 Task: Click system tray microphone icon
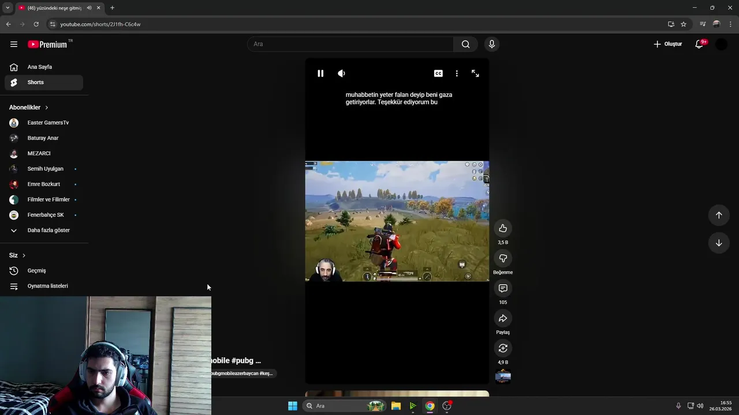(x=678, y=406)
